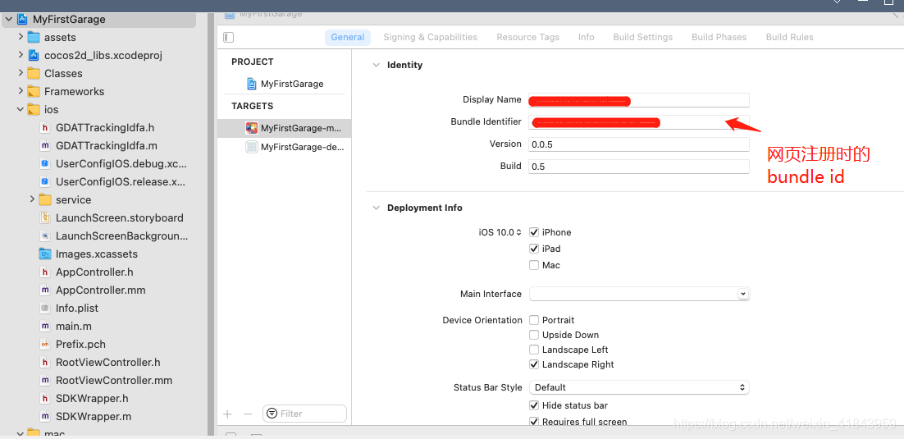Collapse the ios folder
904x439 pixels.
point(21,109)
